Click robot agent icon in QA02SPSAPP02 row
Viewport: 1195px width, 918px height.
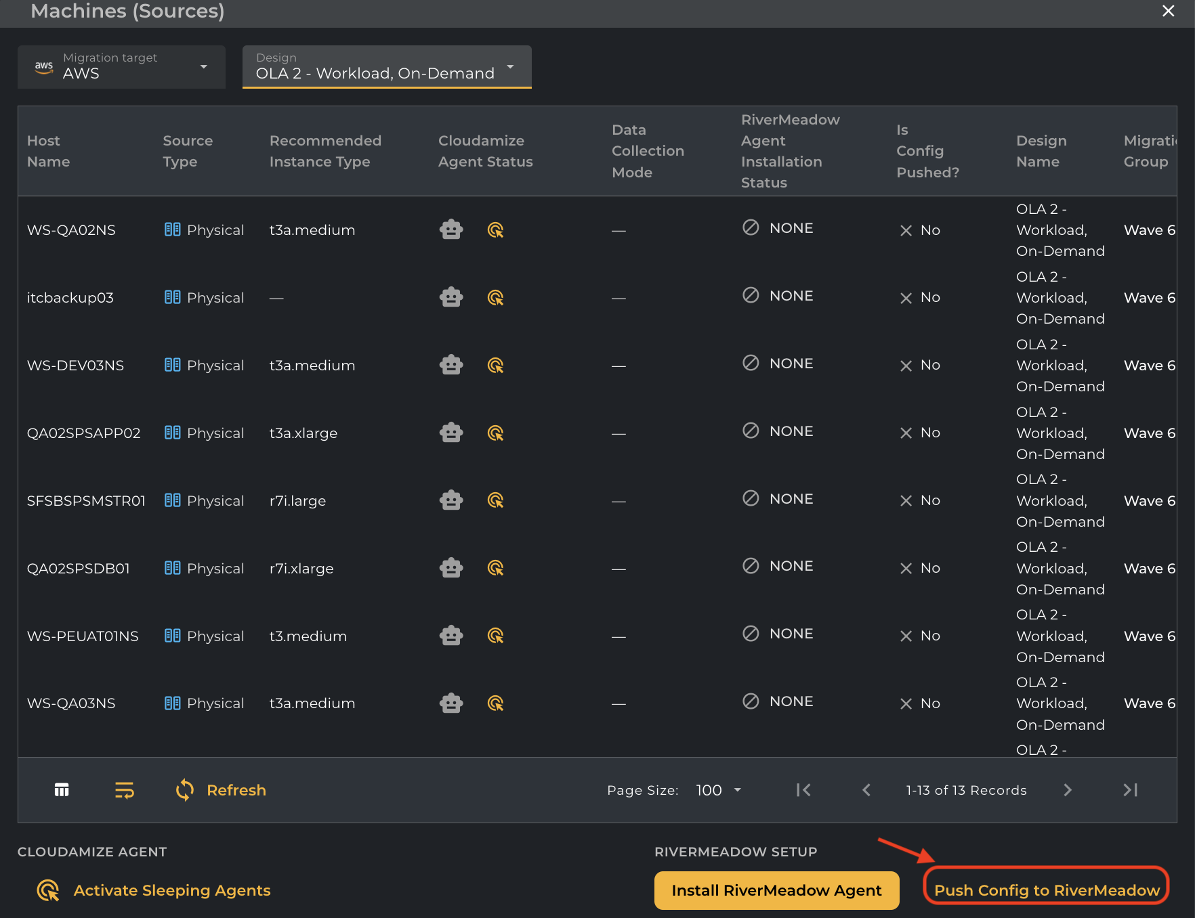coord(451,433)
